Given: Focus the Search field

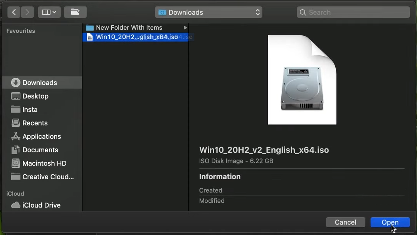Looking at the screenshot, I should click(353, 12).
